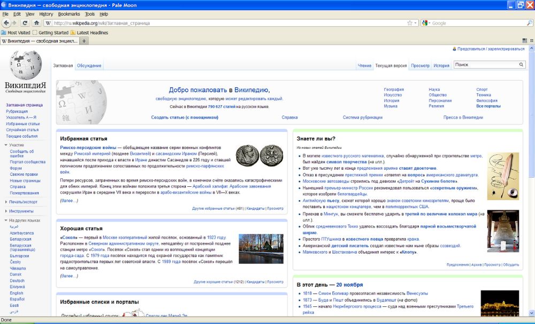
Task: Open the History menu
Action: tap(46, 14)
